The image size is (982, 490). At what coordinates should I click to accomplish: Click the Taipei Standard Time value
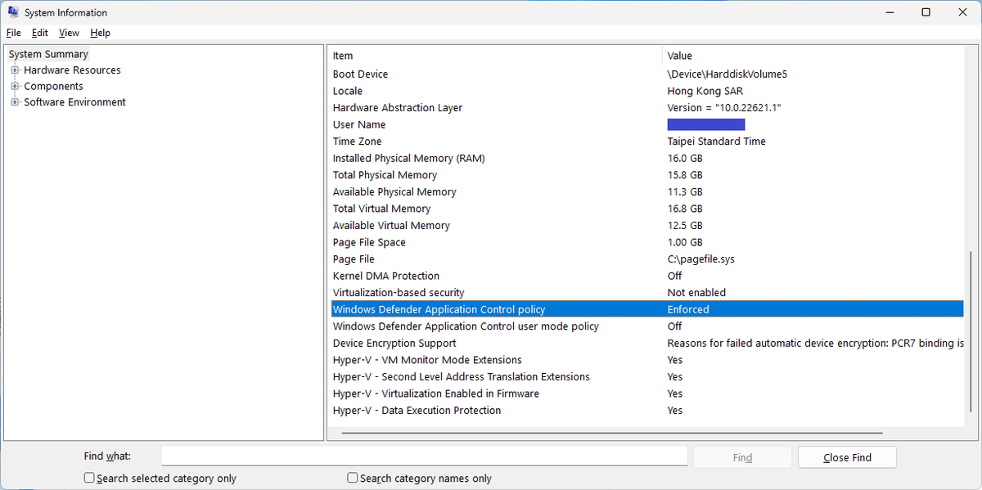[x=717, y=142]
